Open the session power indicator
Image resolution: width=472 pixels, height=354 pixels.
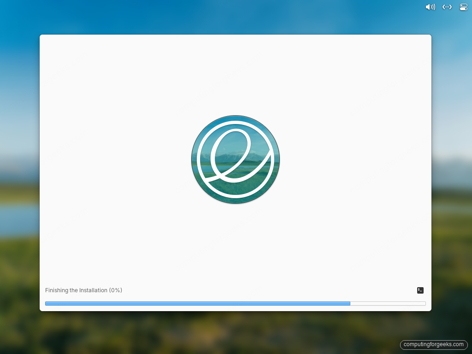click(x=464, y=7)
